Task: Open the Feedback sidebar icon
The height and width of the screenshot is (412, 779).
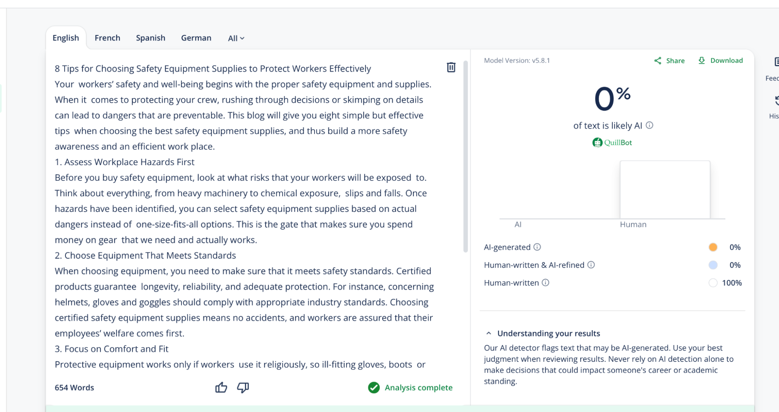Action: (x=775, y=62)
